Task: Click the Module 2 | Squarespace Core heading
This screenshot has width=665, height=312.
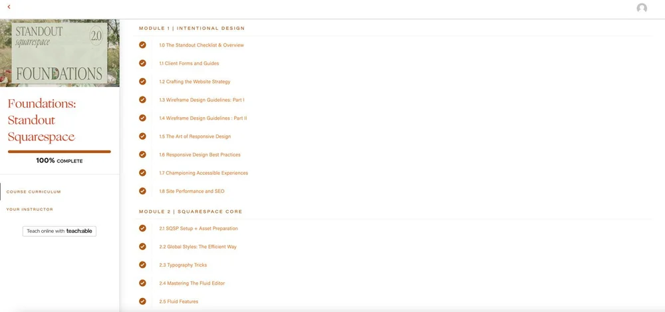Action: (x=190, y=212)
